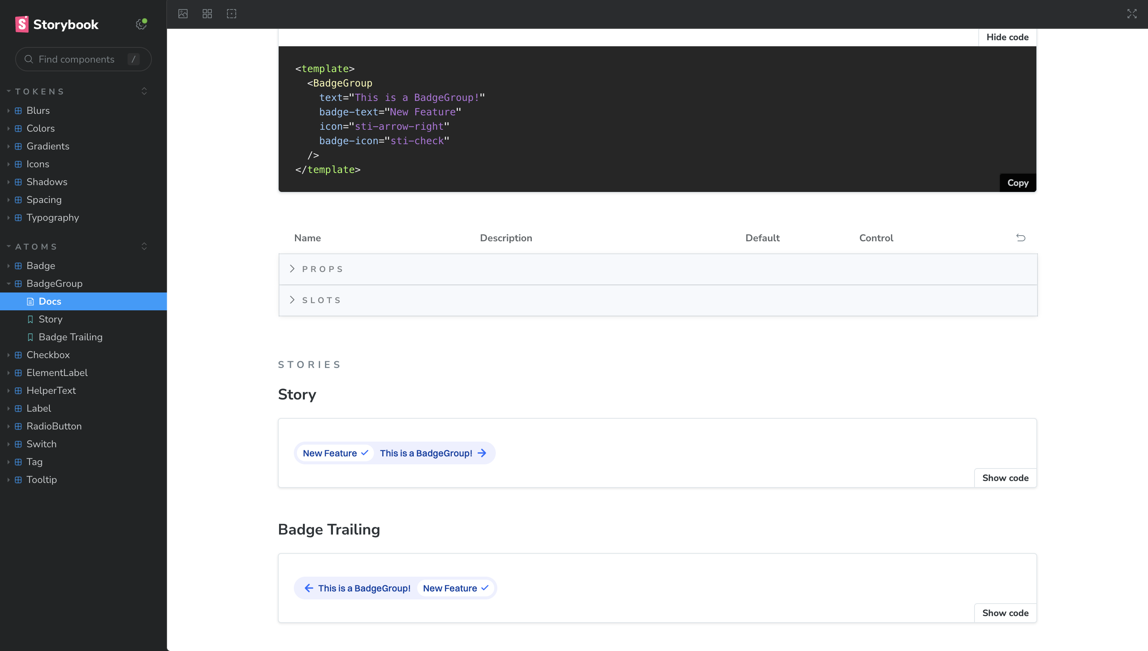The image size is (1148, 651).
Task: Expand the PROPS section
Action: pyautogui.click(x=658, y=269)
